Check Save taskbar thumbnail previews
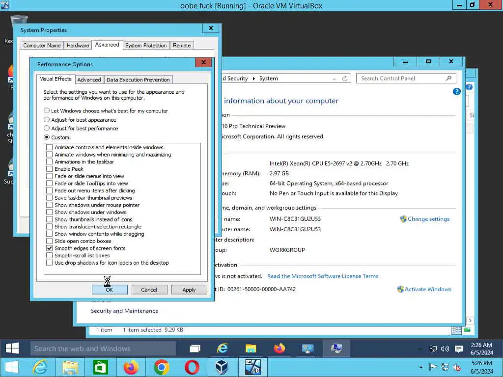This screenshot has height=377, width=503. 50,198
